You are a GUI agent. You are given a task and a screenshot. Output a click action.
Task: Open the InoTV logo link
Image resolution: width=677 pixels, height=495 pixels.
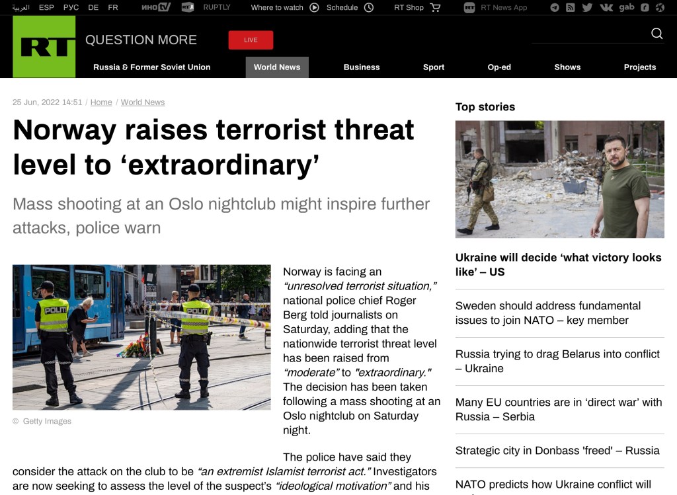(156, 8)
